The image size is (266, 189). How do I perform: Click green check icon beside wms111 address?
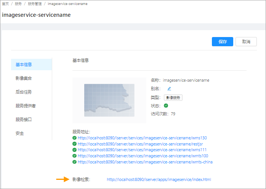click(x=74, y=150)
